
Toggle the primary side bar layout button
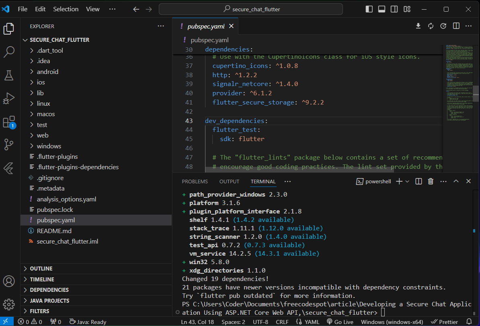point(369,9)
